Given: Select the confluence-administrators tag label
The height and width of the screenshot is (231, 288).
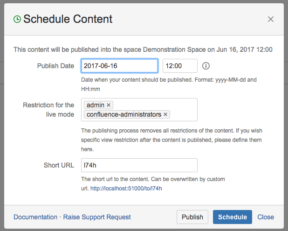Looking at the screenshot, I should (x=124, y=114).
